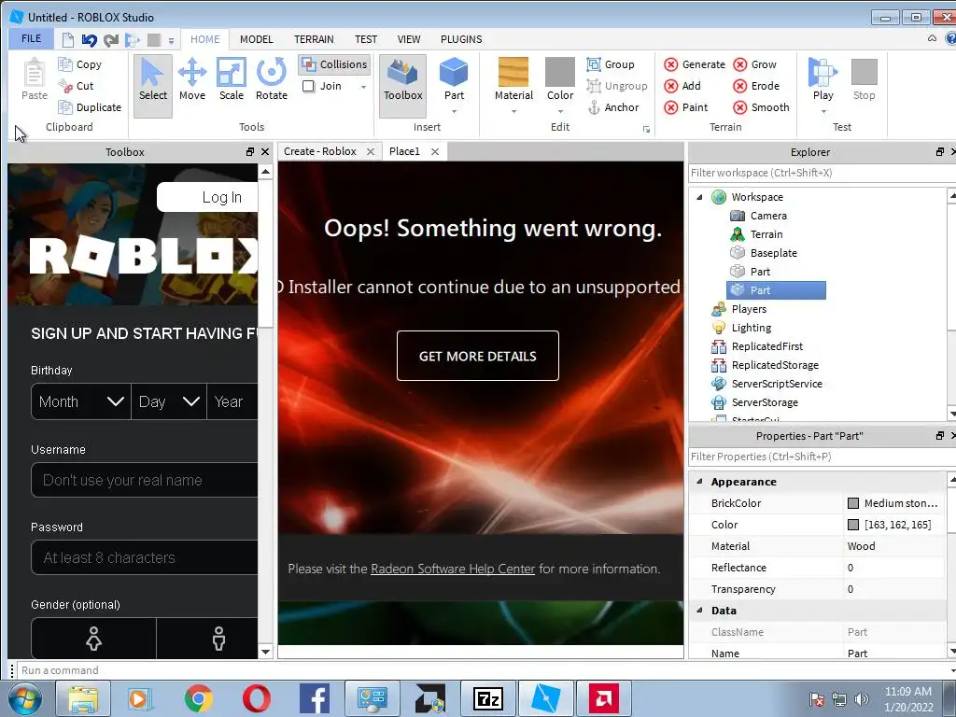Choose the Erode terrain tool
The height and width of the screenshot is (717, 956).
756,86
